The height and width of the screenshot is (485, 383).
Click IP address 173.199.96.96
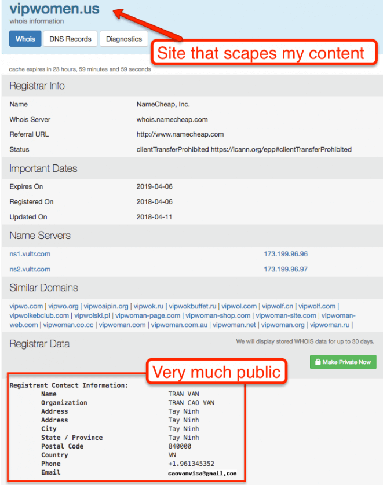pos(286,254)
